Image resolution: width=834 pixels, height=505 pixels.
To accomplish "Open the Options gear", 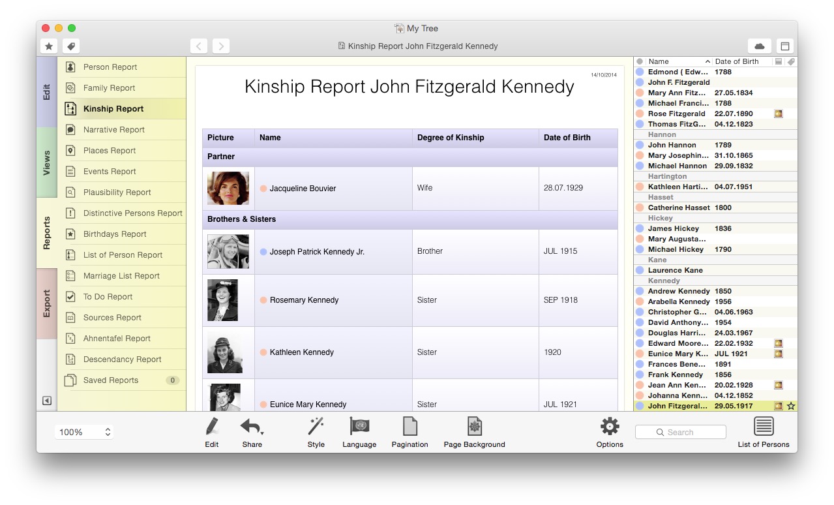I will (x=610, y=433).
